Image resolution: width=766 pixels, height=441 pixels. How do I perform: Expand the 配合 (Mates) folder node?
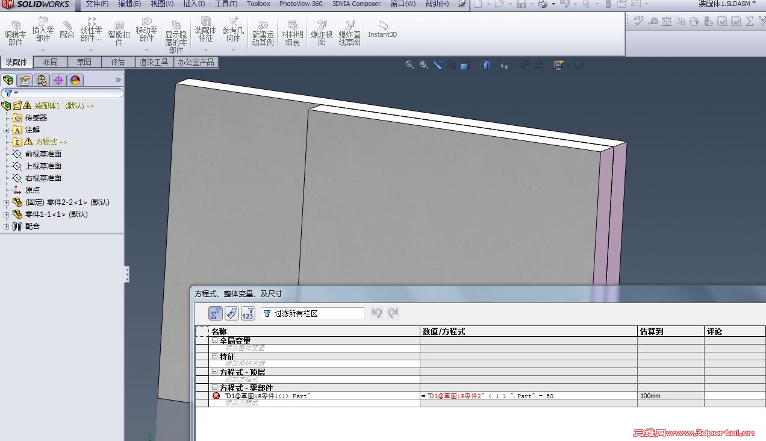(7, 227)
